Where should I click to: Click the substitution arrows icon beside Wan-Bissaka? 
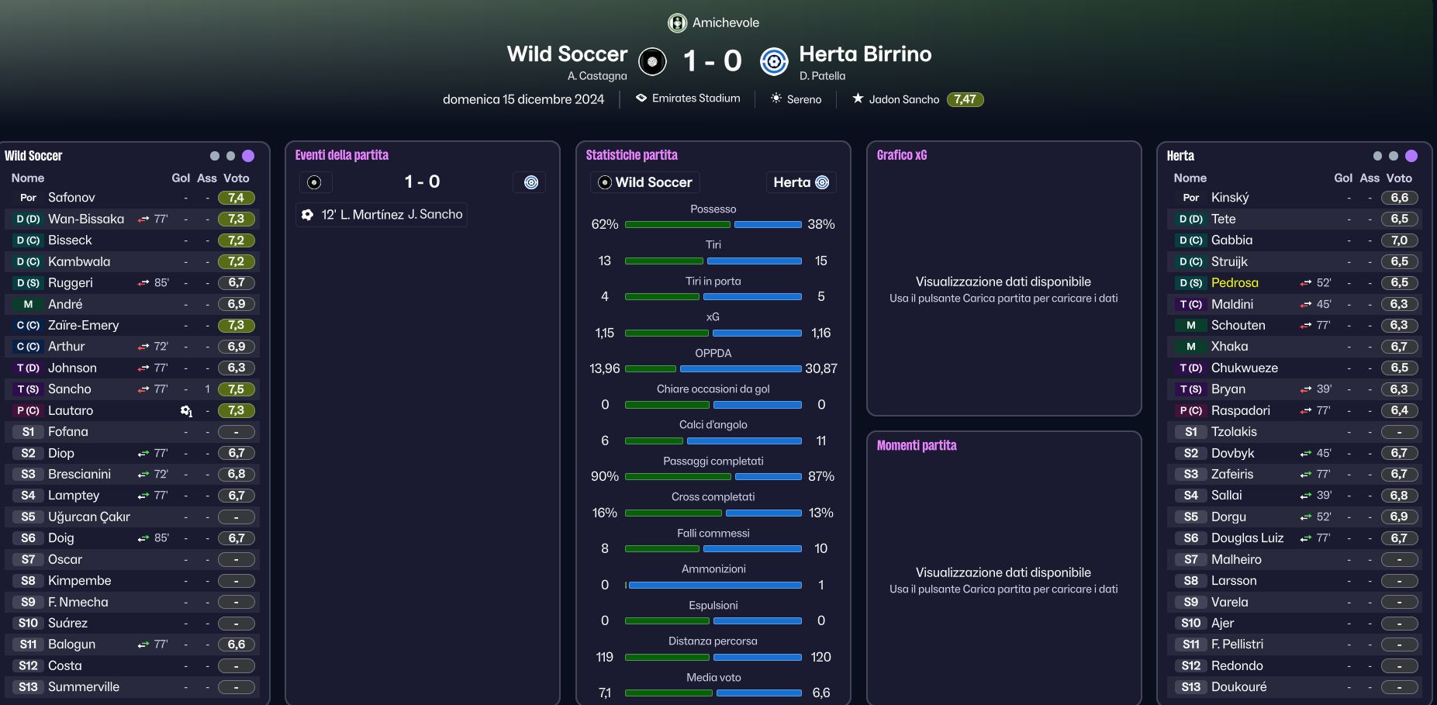[143, 219]
